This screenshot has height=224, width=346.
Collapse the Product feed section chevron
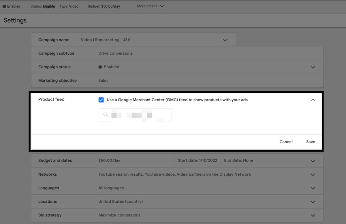[x=313, y=100]
